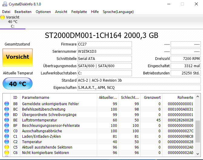
Task: Click the blue status icon for C1 row
Action: (7, 136)
